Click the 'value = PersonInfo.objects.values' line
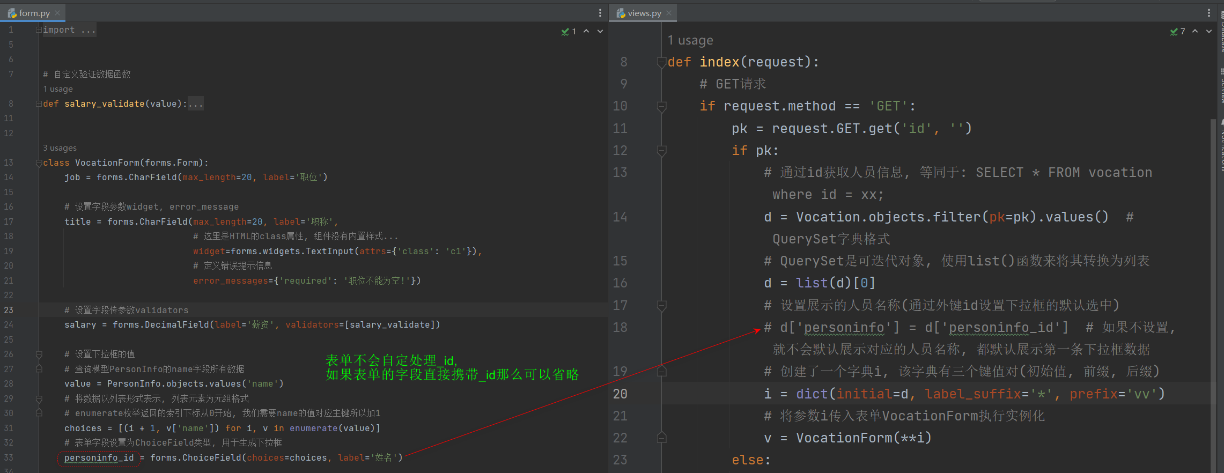The image size is (1224, 473). tap(174, 384)
